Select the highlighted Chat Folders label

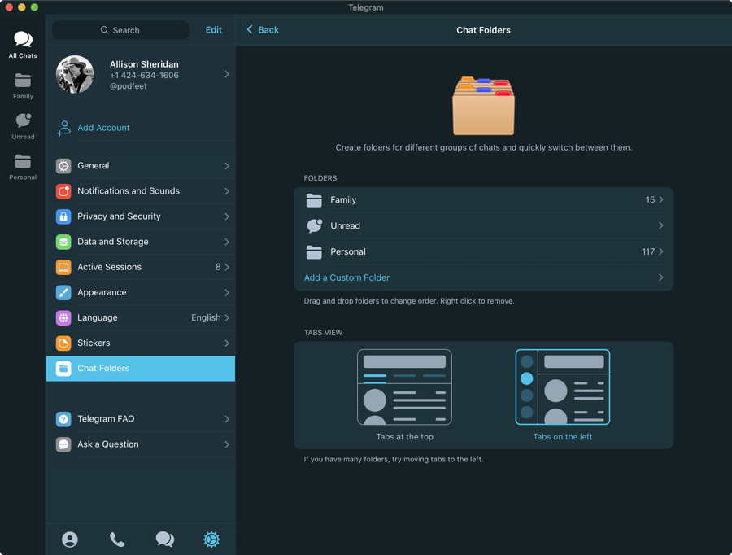[103, 368]
